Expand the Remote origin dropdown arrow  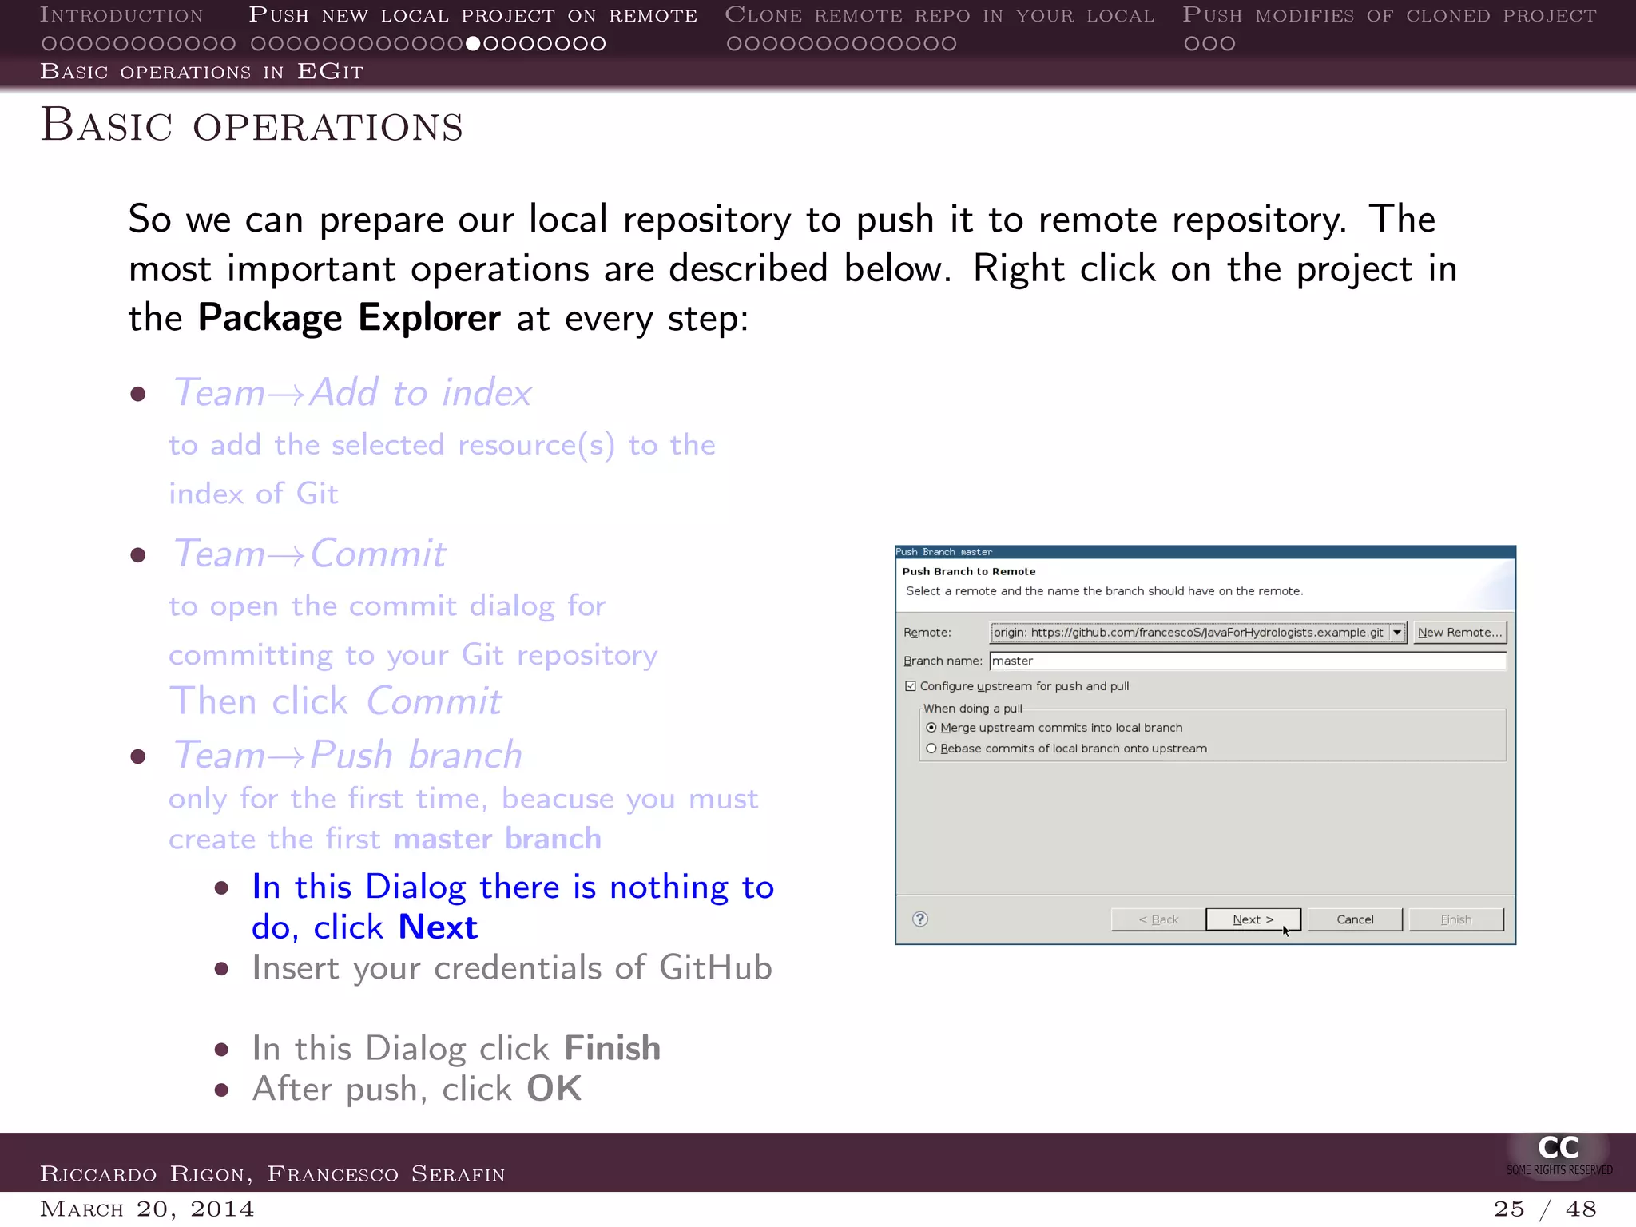pos(1397,633)
